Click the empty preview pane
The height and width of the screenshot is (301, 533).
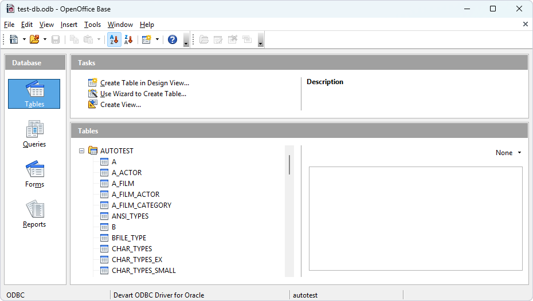tap(416, 219)
